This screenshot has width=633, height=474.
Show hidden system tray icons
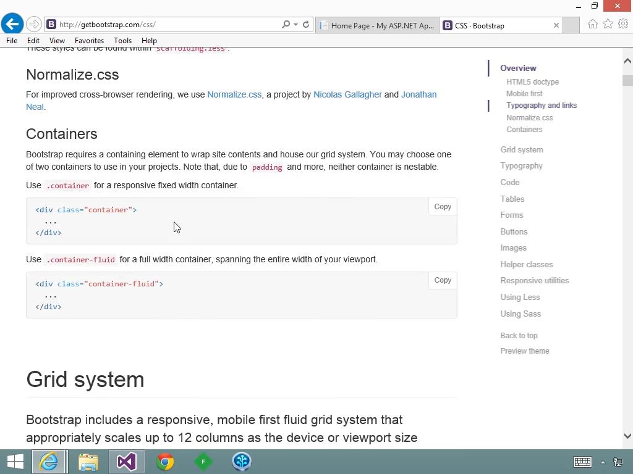tap(603, 462)
